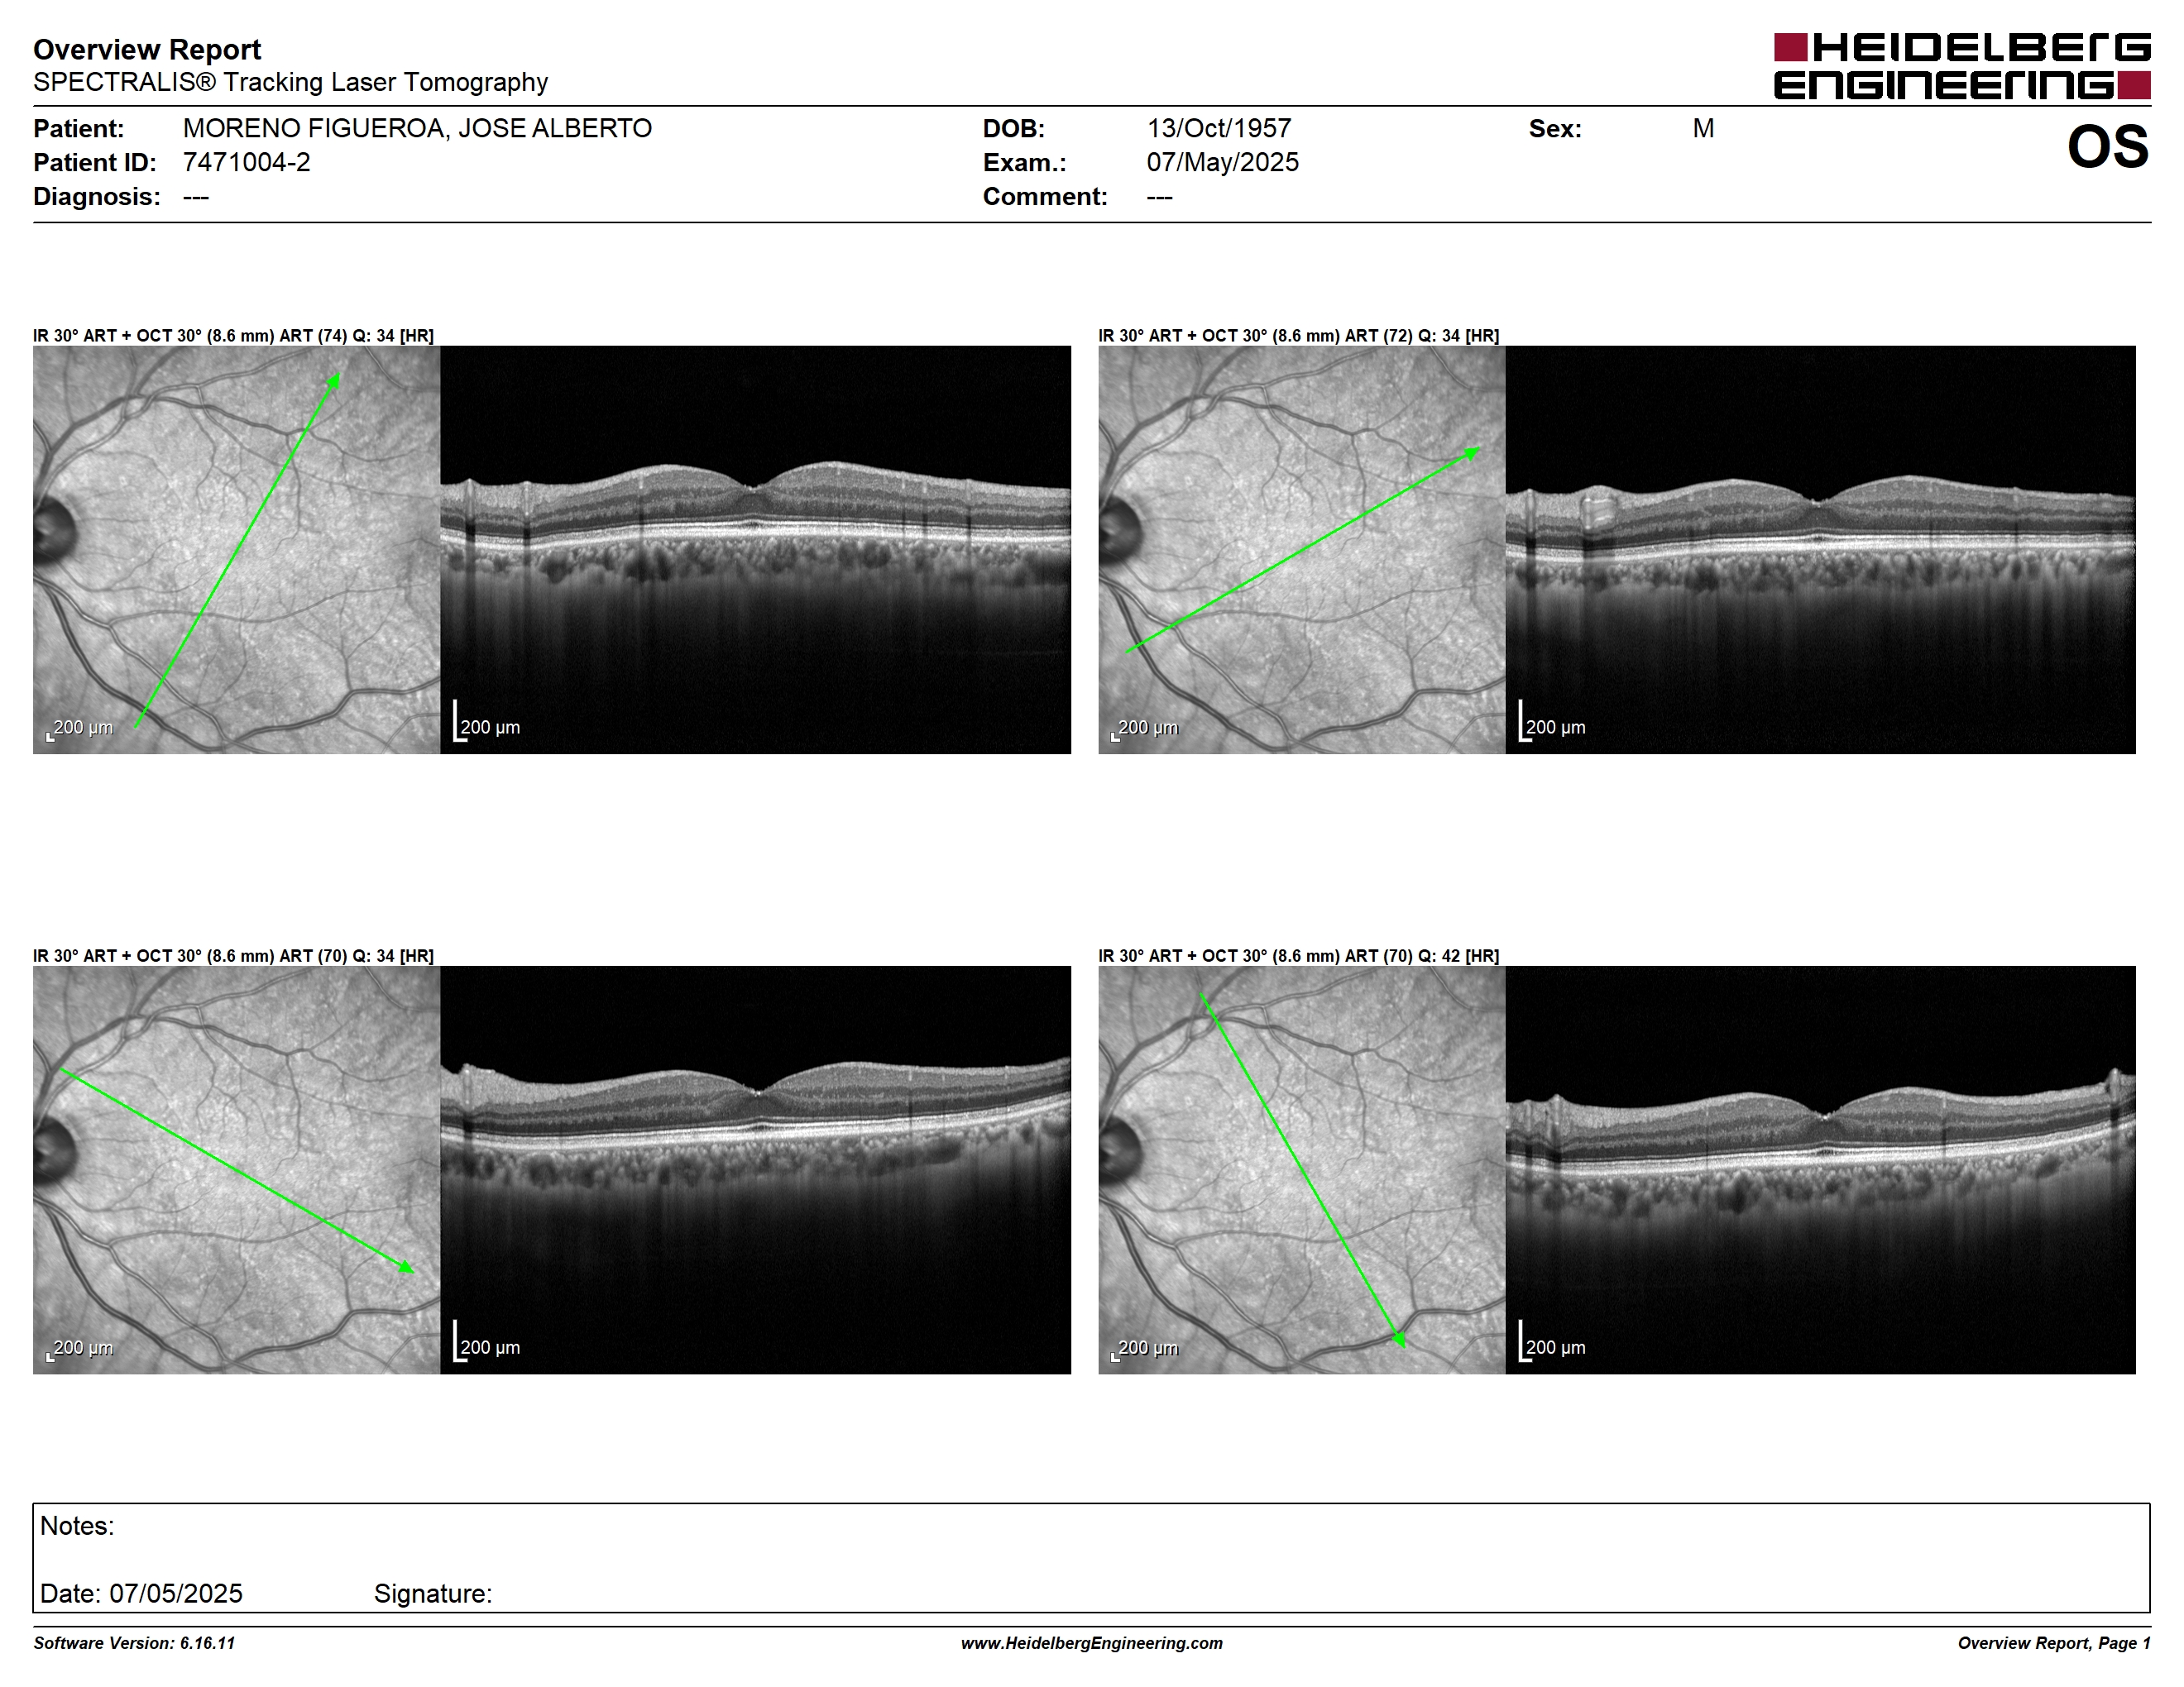Click the ART (74) Q: 34 scan caption

[233, 336]
